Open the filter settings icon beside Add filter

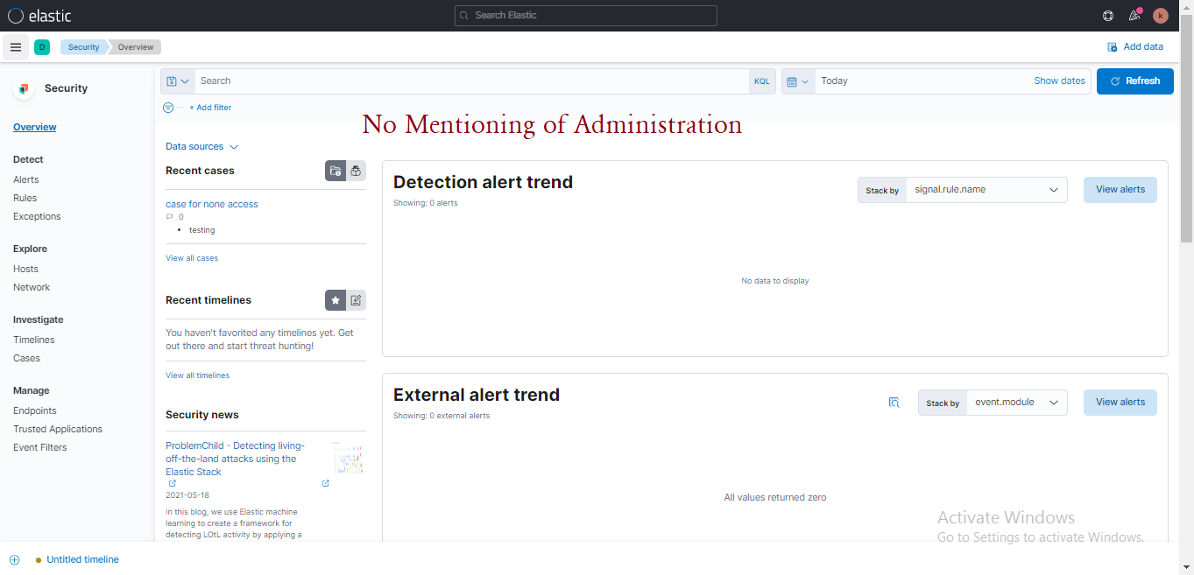click(x=167, y=107)
